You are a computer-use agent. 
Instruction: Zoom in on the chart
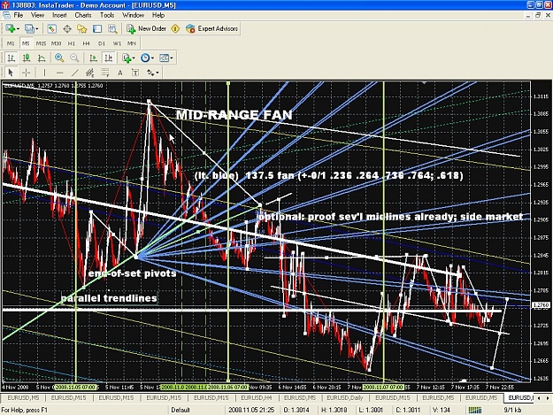tap(59, 58)
